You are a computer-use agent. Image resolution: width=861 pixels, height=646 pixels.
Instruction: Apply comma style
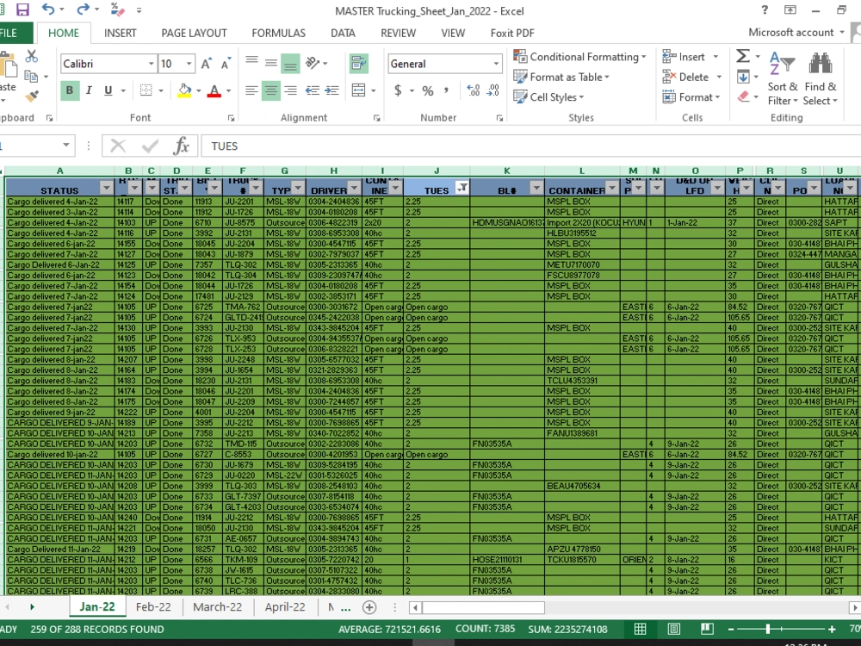coord(447,90)
